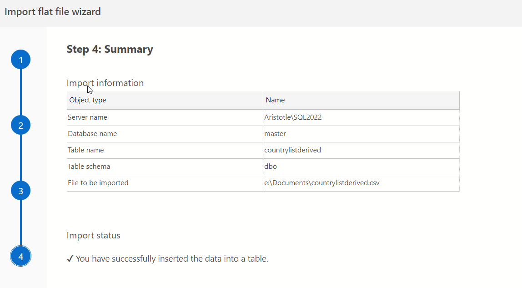
Task: Click the successfully inserted data message
Action: click(x=172, y=259)
